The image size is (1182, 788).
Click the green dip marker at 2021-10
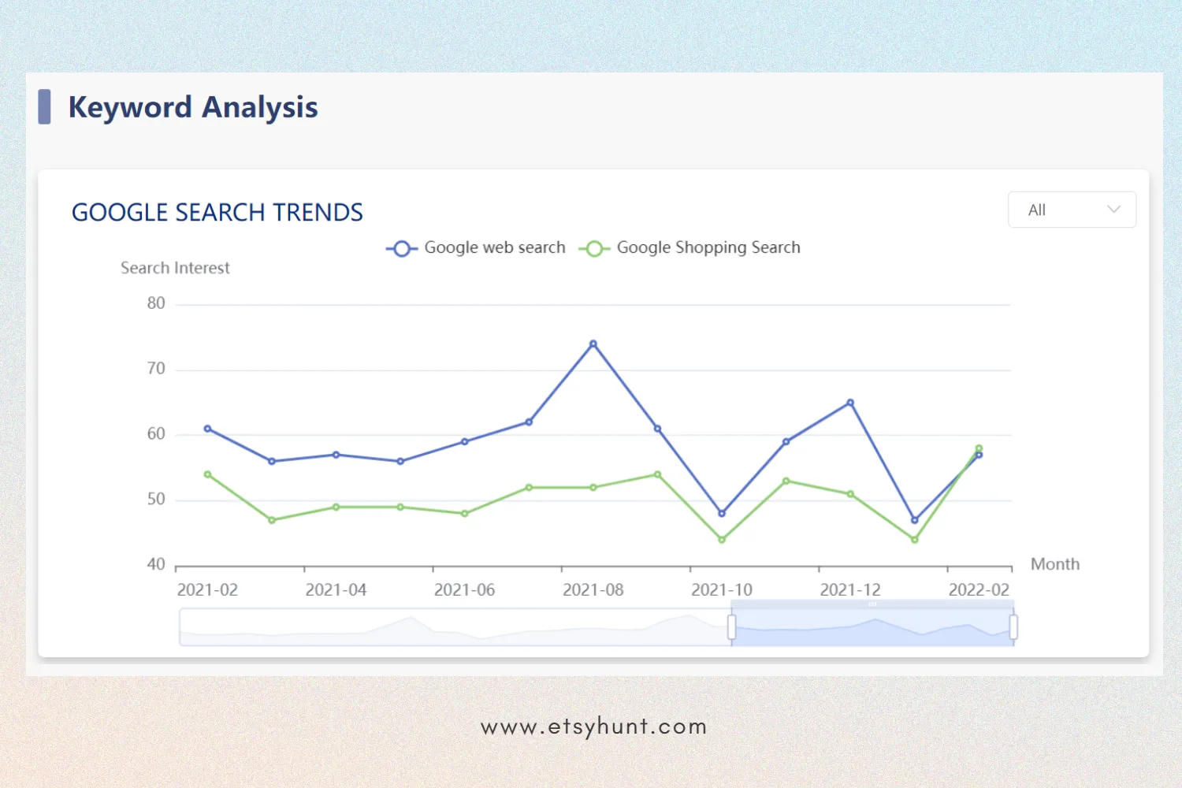point(721,539)
